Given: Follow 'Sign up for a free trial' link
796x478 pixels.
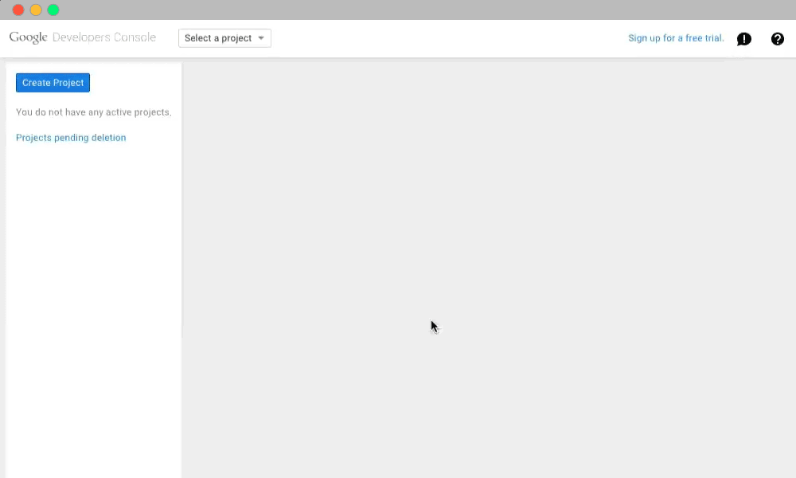Looking at the screenshot, I should [x=676, y=38].
